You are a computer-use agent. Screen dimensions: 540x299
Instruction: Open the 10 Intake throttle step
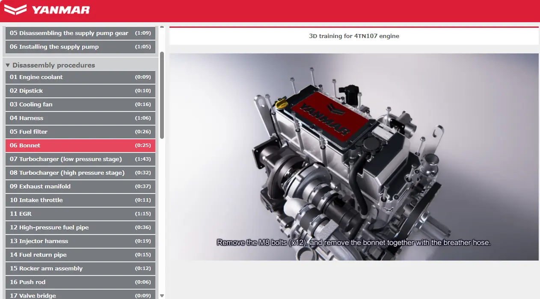[80, 200]
